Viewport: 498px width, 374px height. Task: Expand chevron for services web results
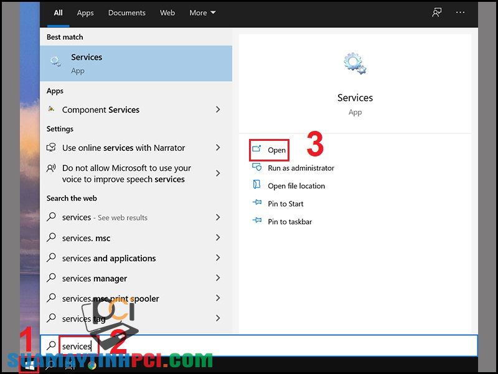coord(218,217)
